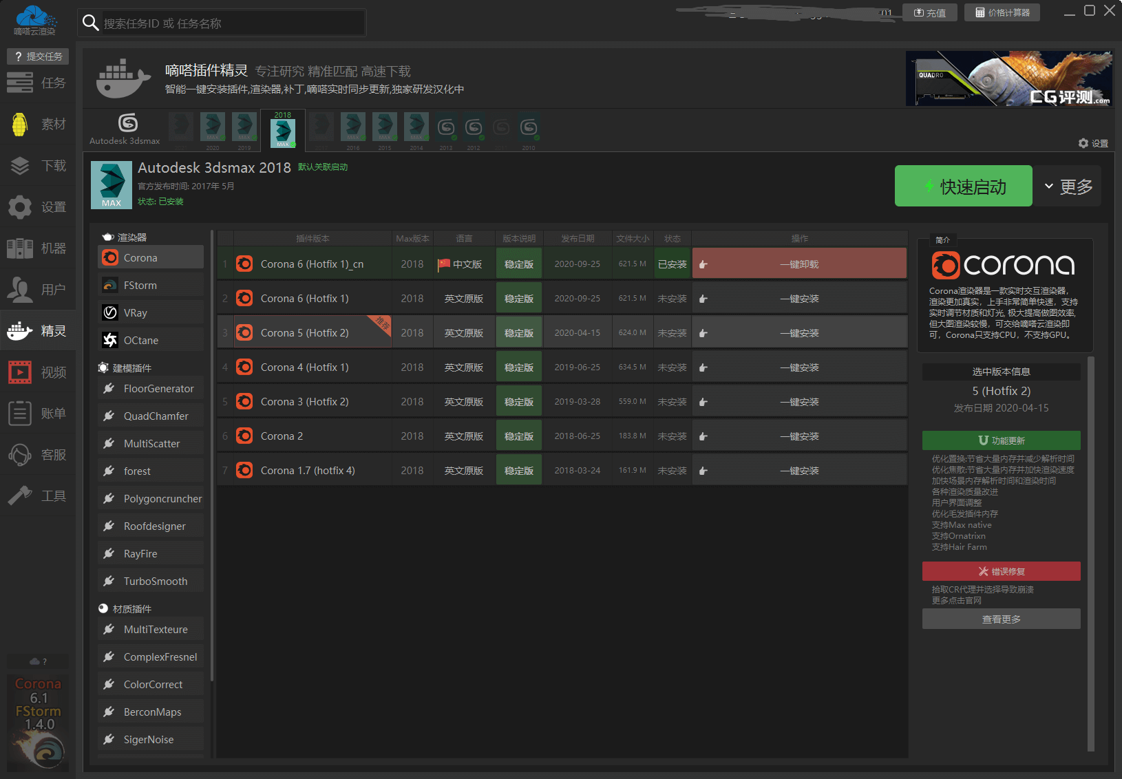Click the 查看更多 button

point(1001,619)
